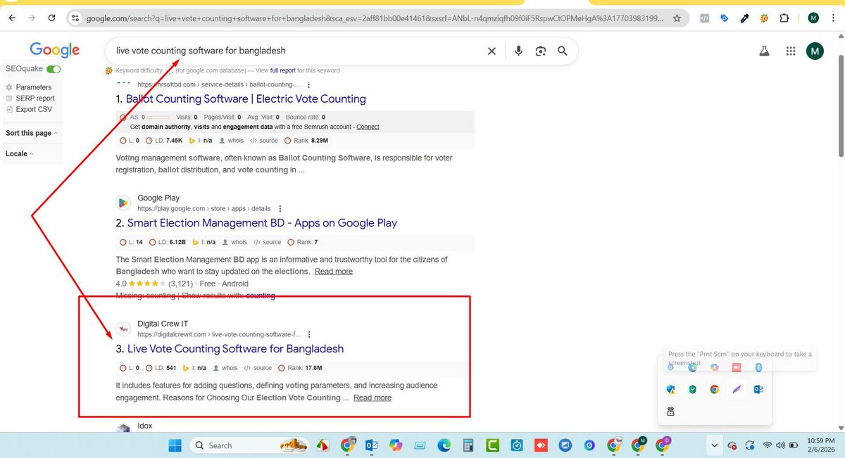Submit search with magnifying glass icon

pos(562,51)
